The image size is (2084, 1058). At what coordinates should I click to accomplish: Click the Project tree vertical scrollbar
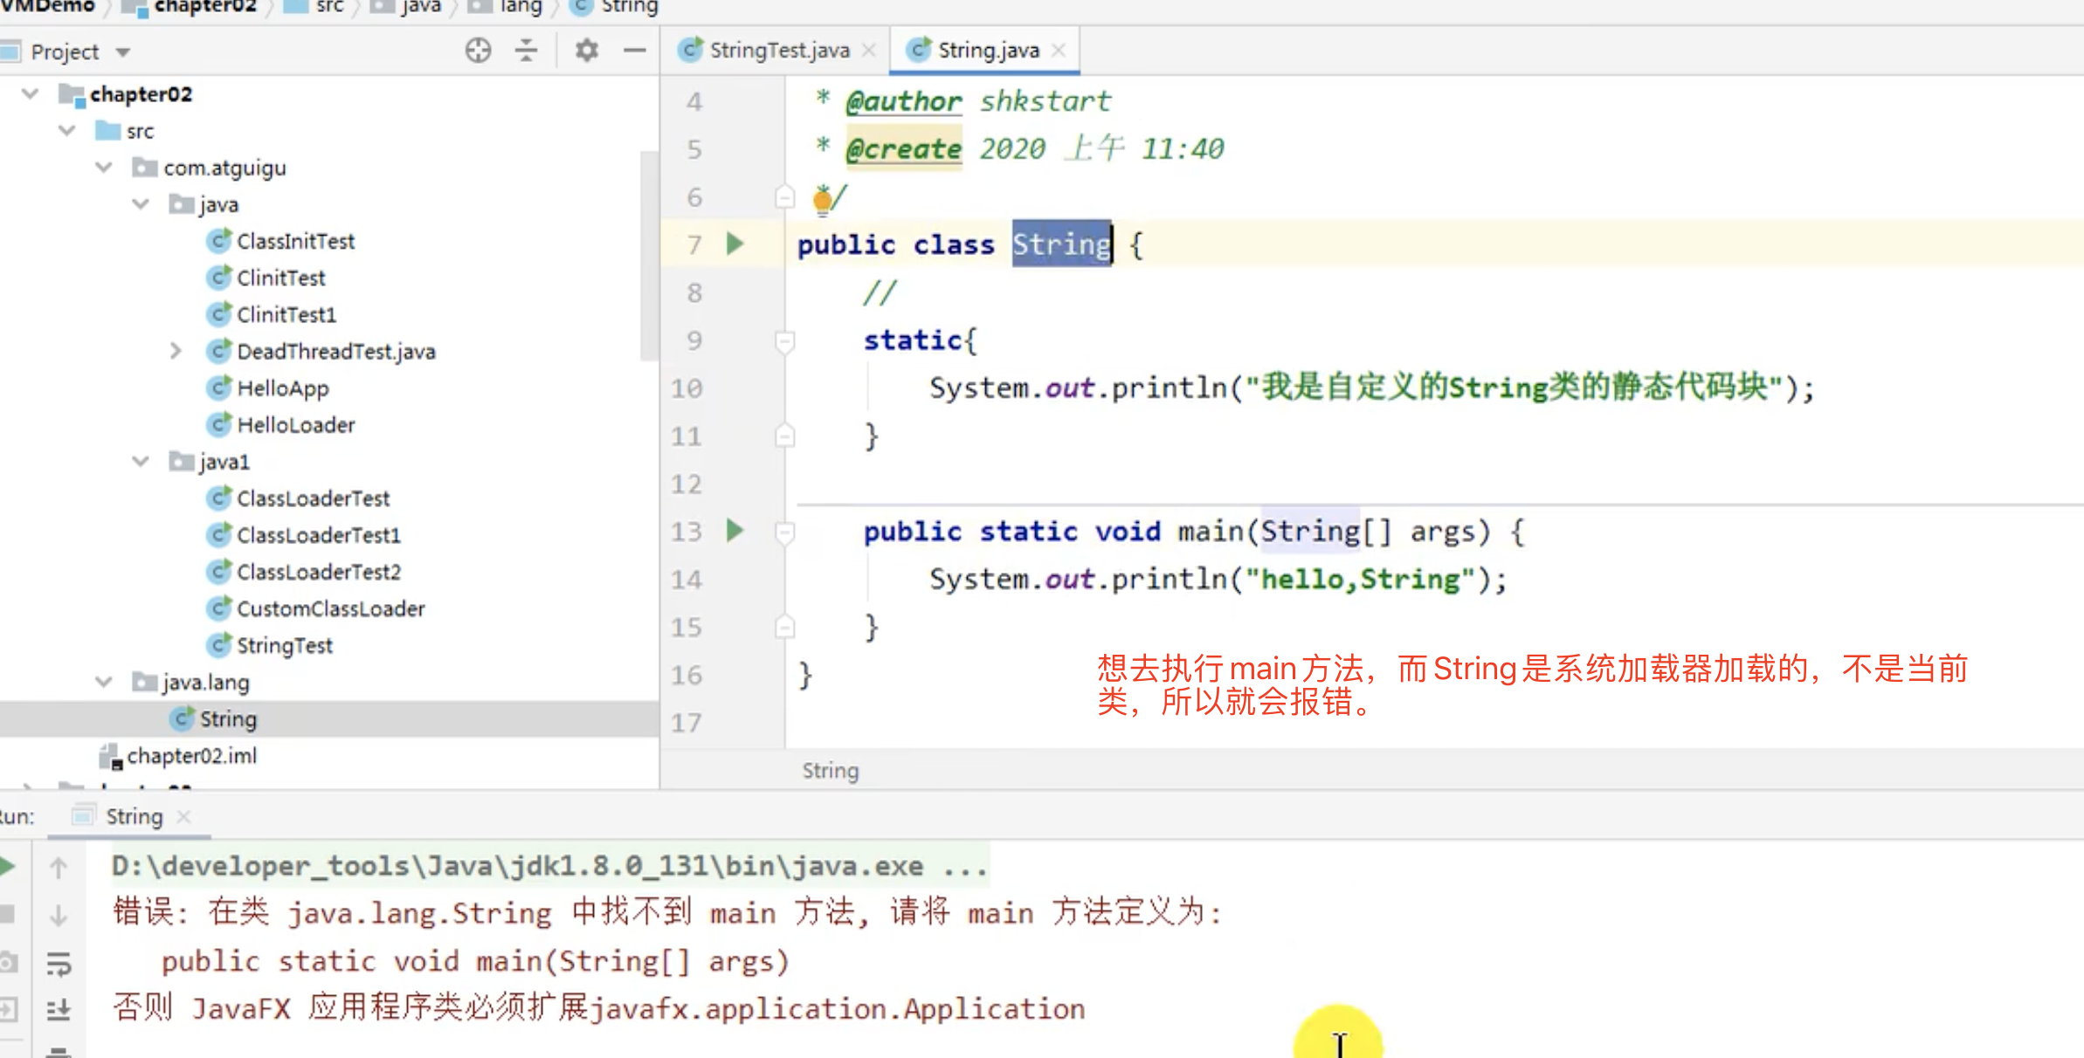649,256
